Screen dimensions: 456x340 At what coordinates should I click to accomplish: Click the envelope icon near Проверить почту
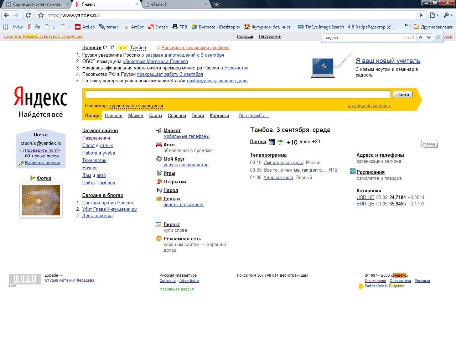click(x=21, y=150)
